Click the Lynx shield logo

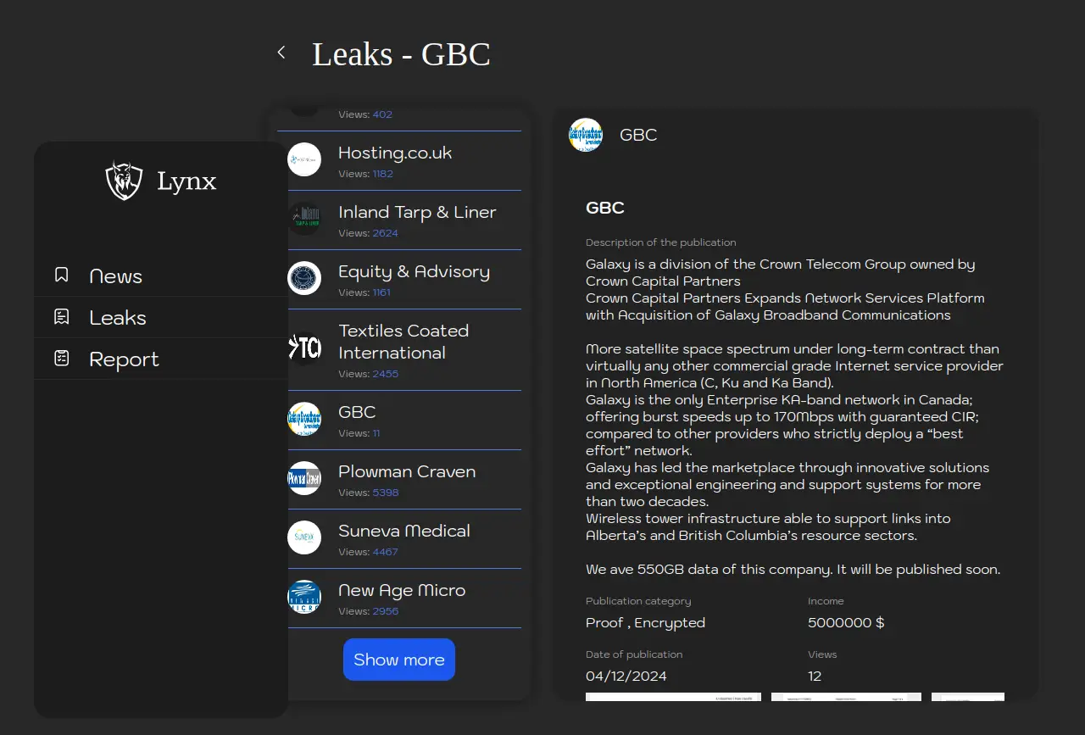point(124,181)
